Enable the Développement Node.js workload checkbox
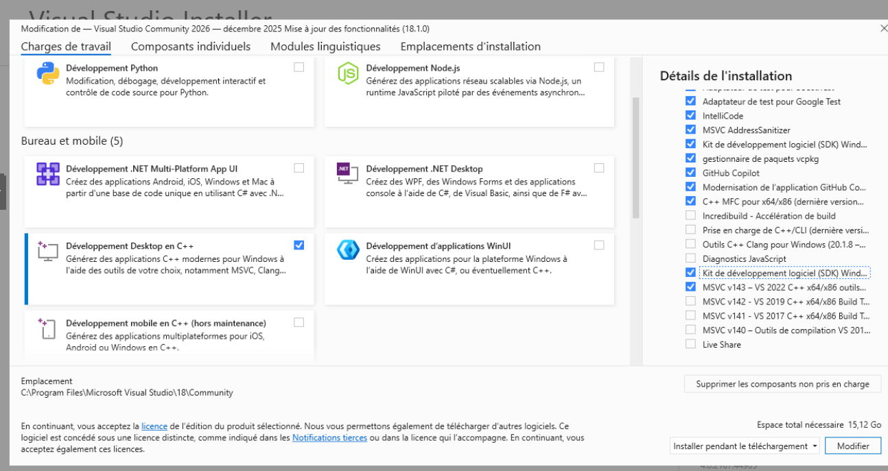 pos(599,67)
